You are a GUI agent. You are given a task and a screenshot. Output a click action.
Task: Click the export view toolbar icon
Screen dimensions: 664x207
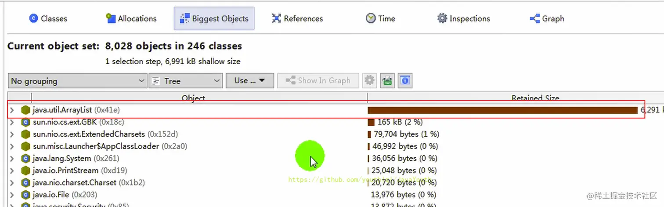pos(387,81)
